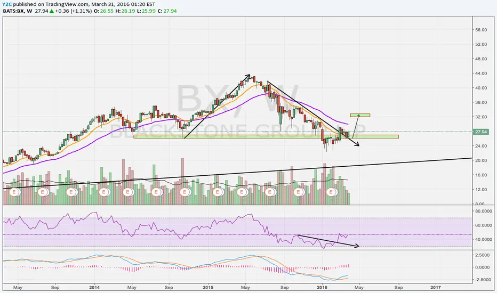Open the earnings marker just before May 2014

[128, 192]
